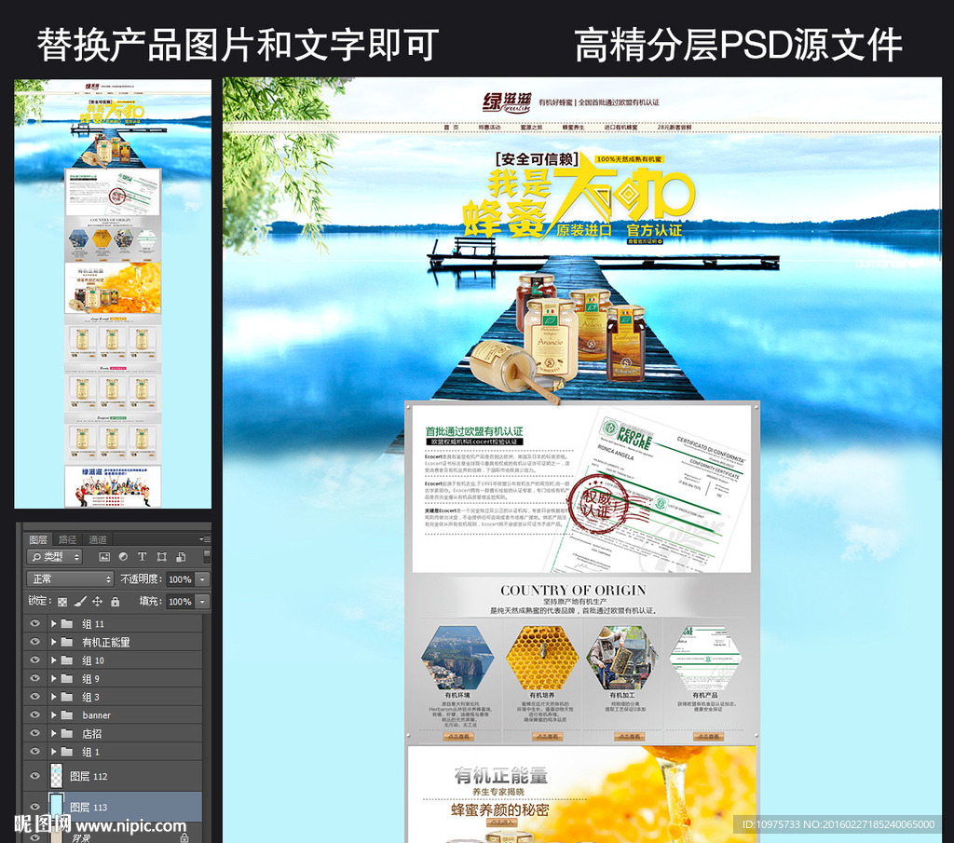Enable lock transparent pixels for current layer
Viewport: 954px width, 843px height.
coord(62,603)
